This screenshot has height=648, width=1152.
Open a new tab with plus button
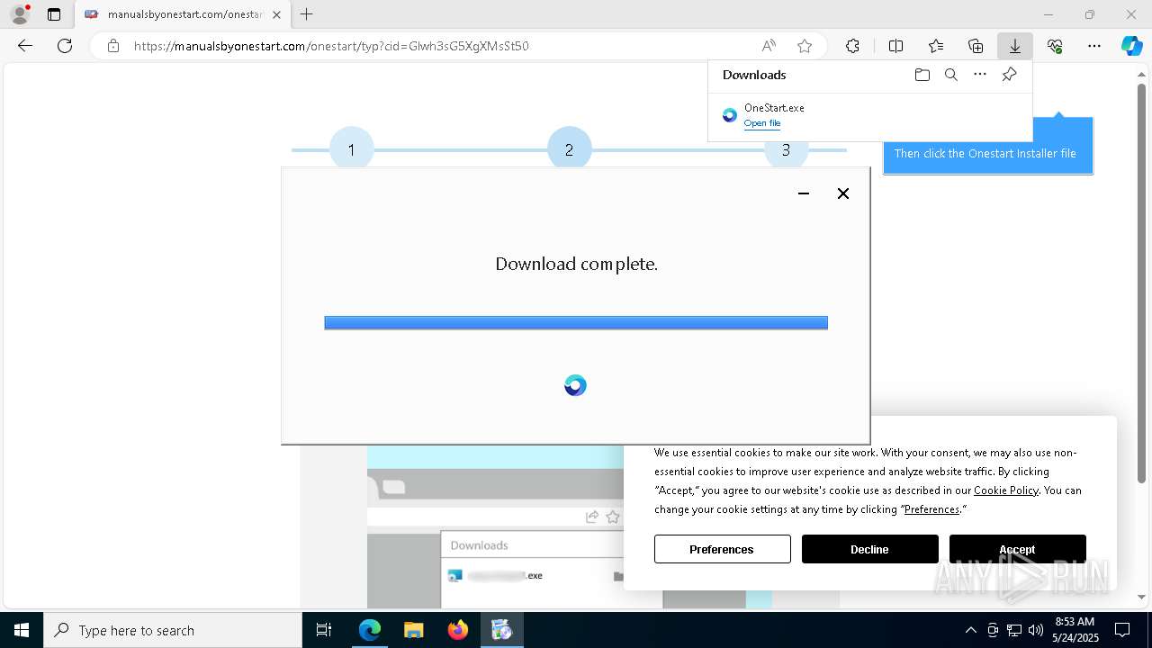tap(307, 14)
